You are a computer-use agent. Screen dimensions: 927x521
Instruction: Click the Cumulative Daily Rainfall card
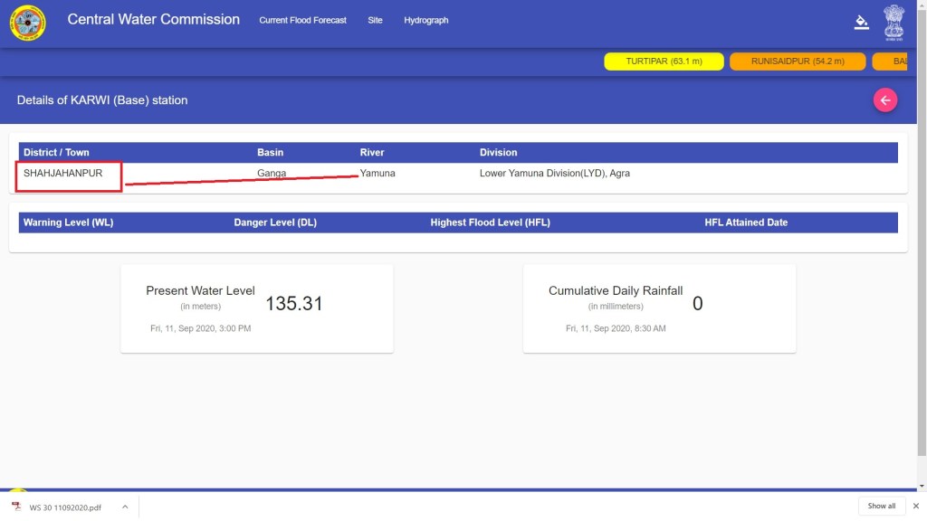tap(659, 308)
